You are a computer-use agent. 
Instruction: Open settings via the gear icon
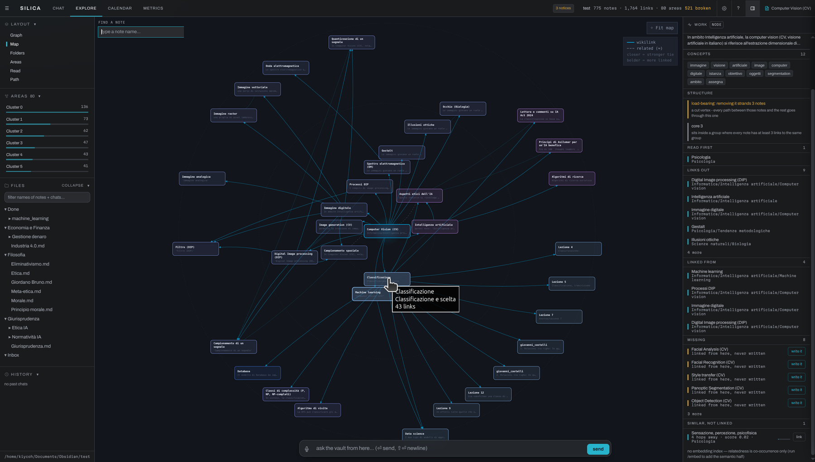click(x=724, y=8)
